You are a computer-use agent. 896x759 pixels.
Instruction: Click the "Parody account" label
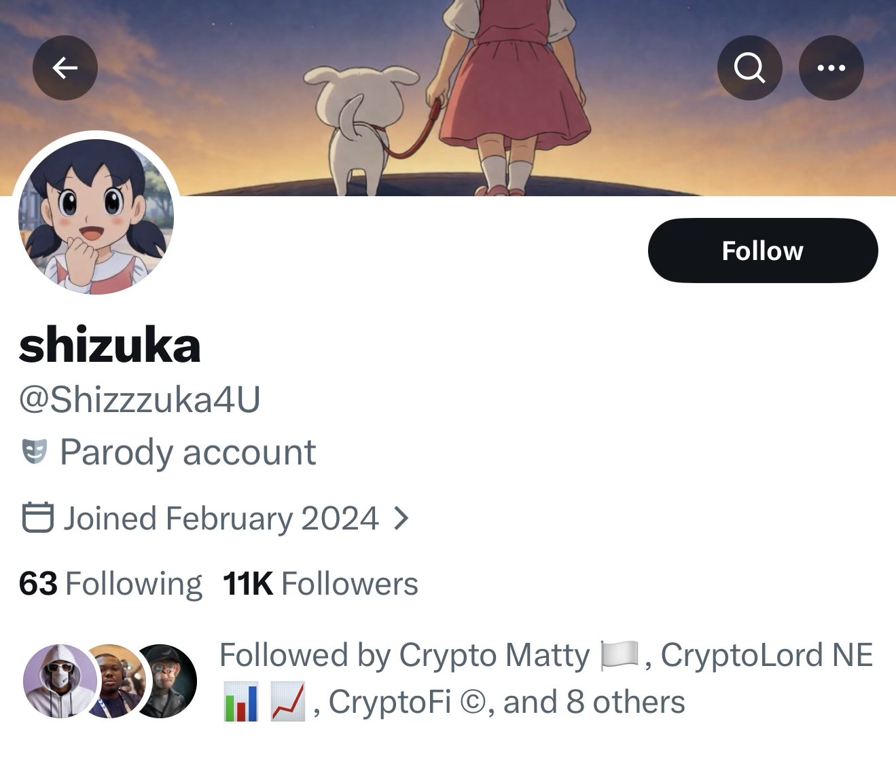coord(187,452)
